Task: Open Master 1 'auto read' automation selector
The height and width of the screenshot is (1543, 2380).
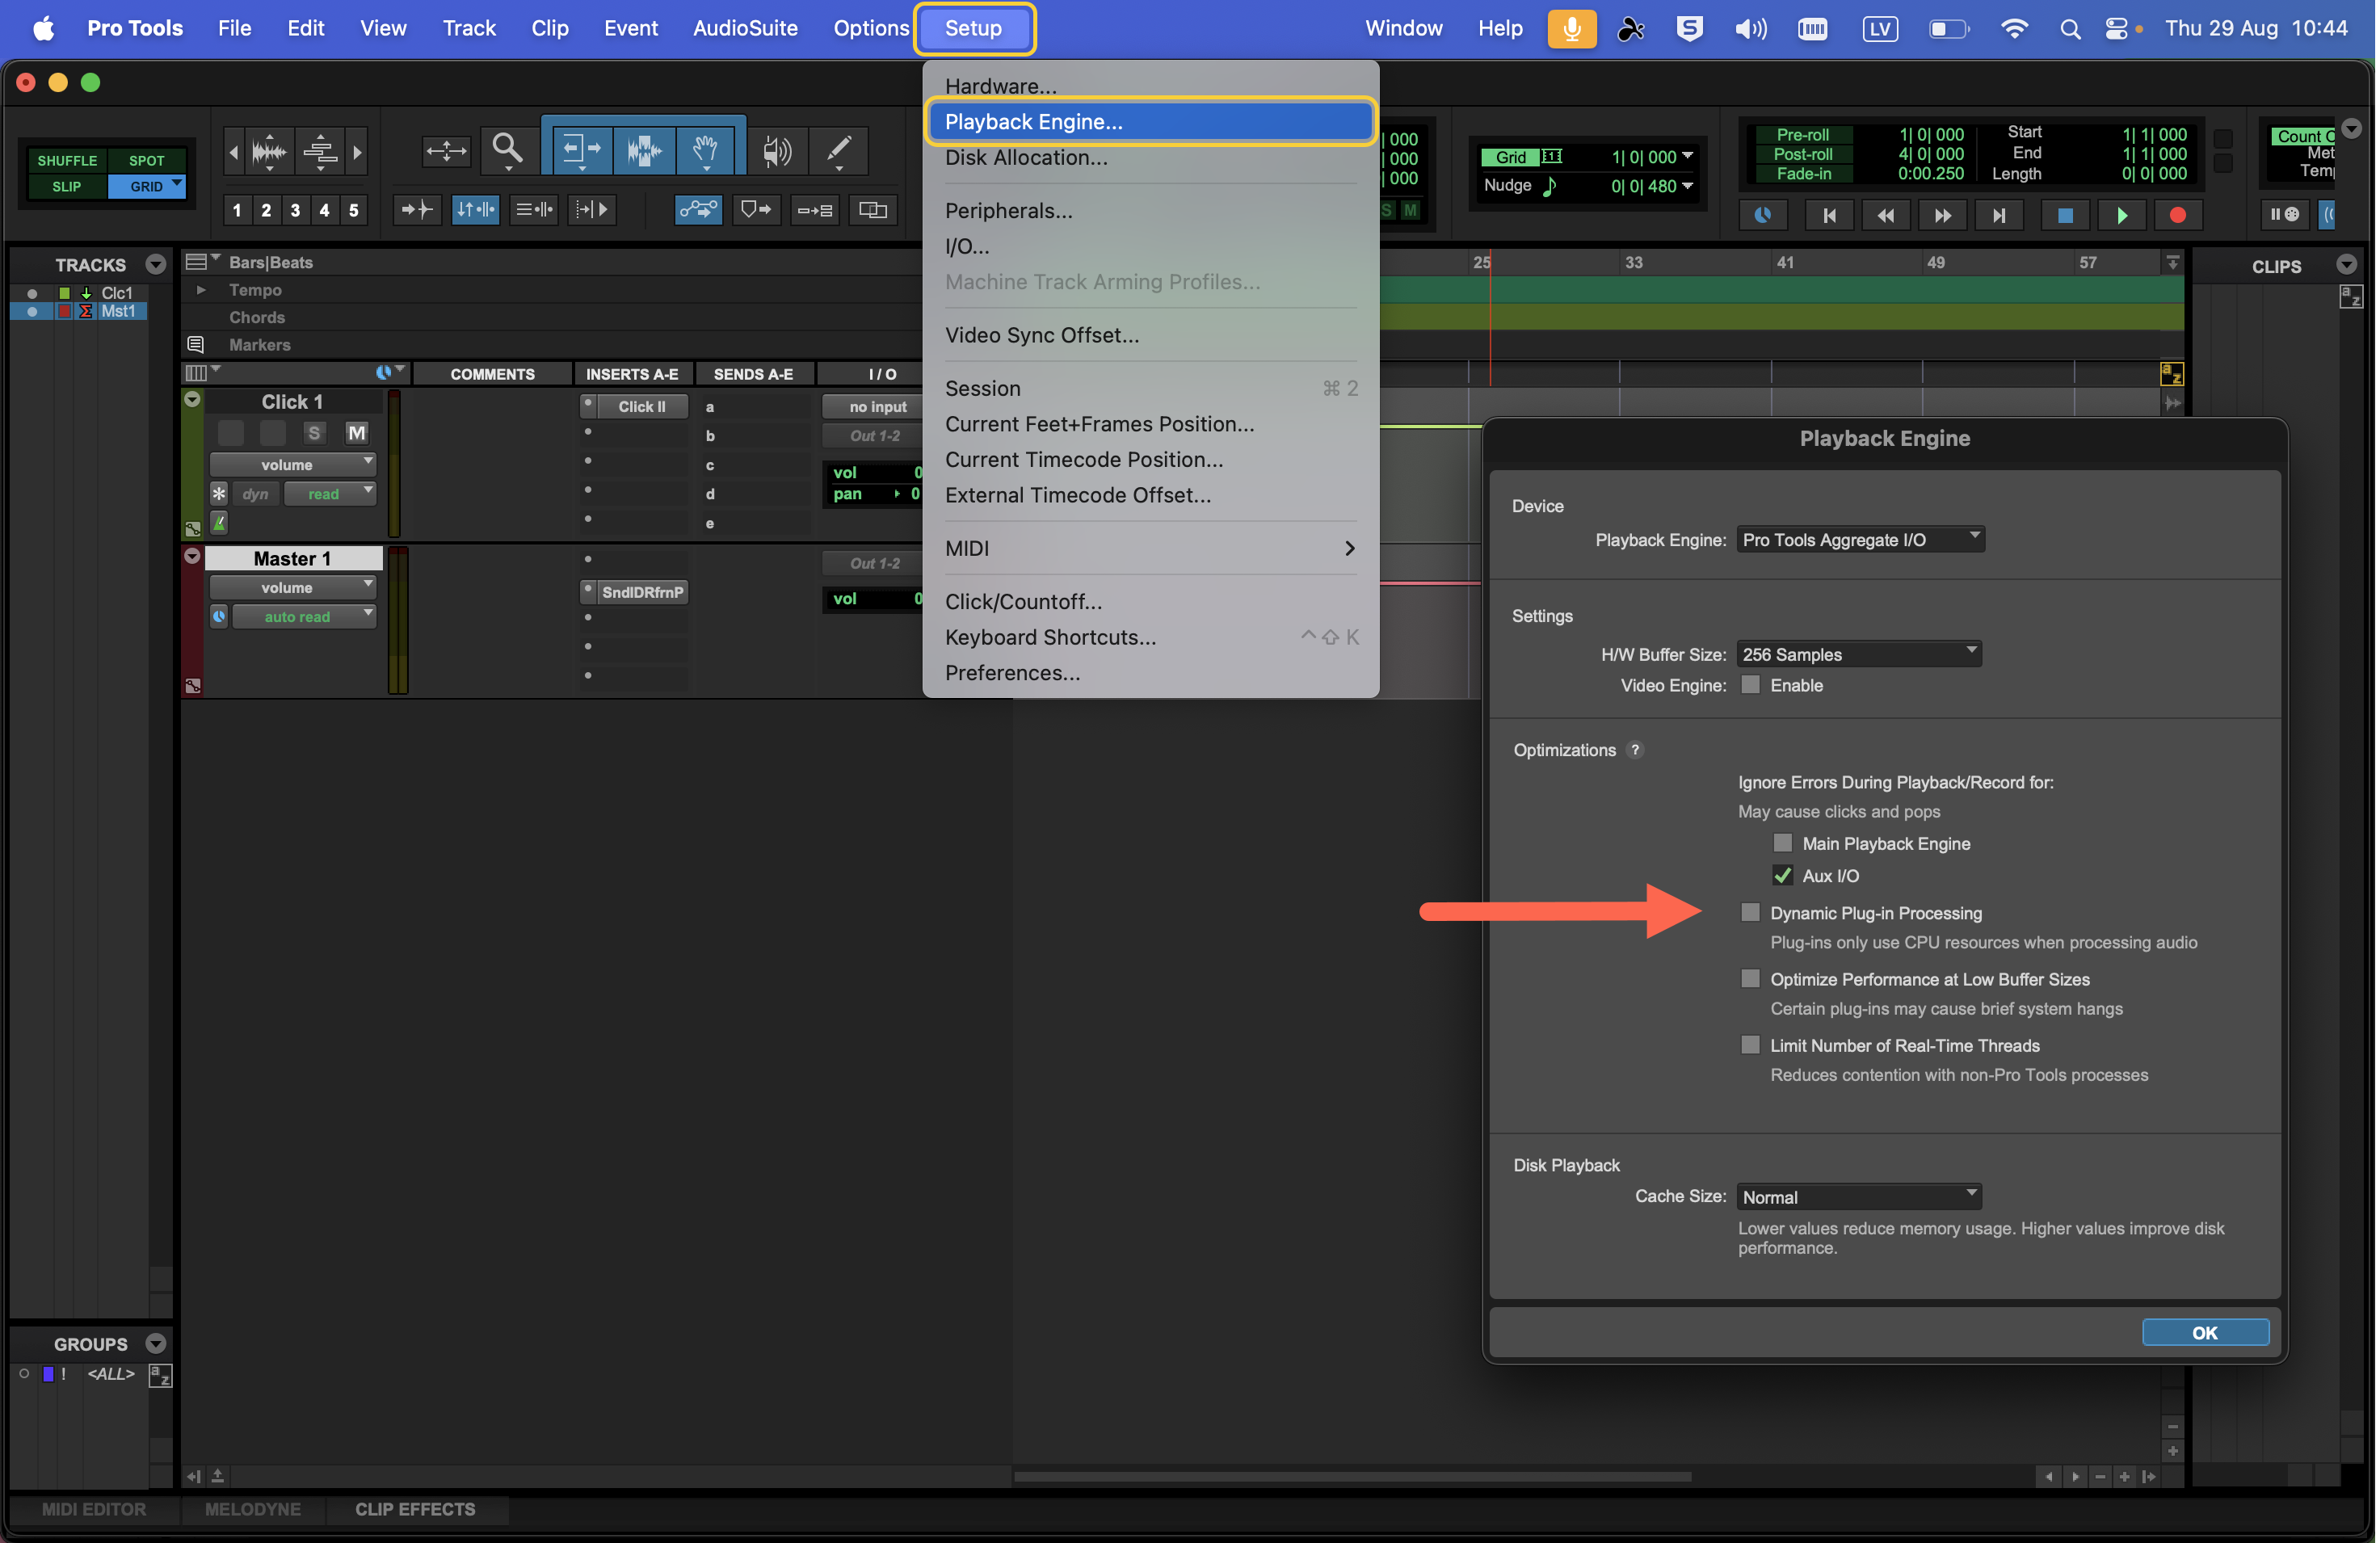Action: point(304,616)
